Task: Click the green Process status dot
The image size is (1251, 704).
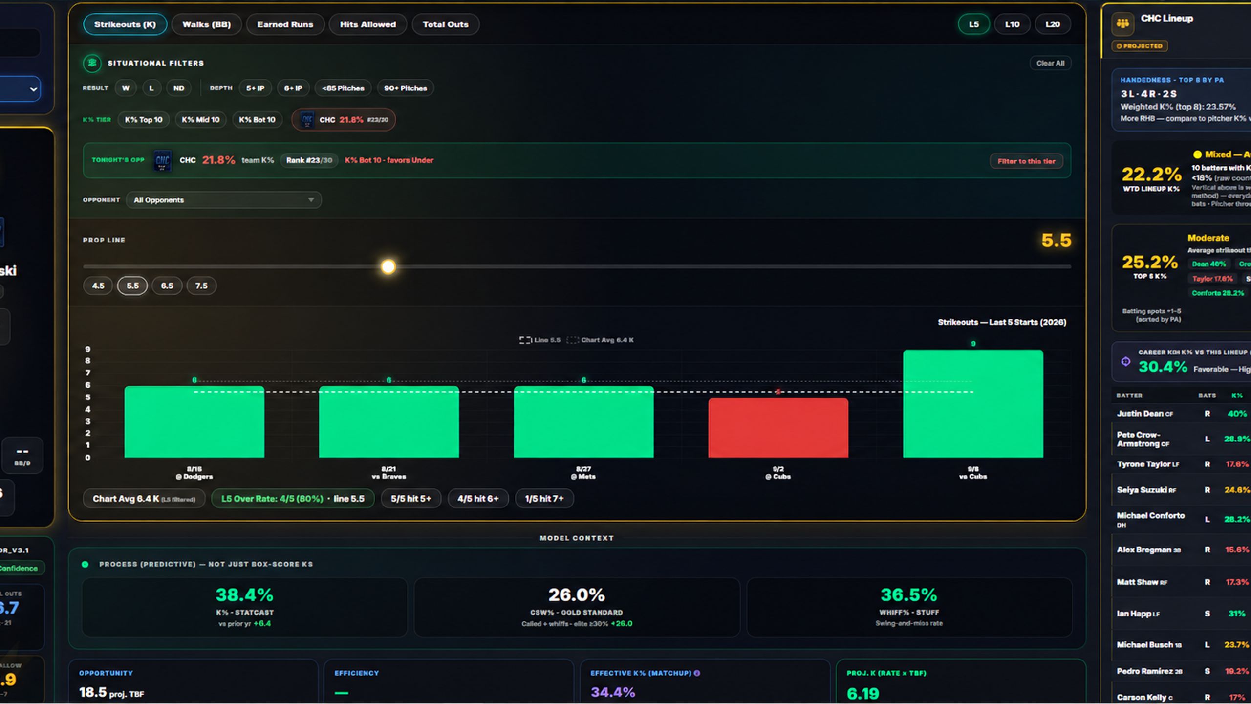Action: (x=85, y=564)
